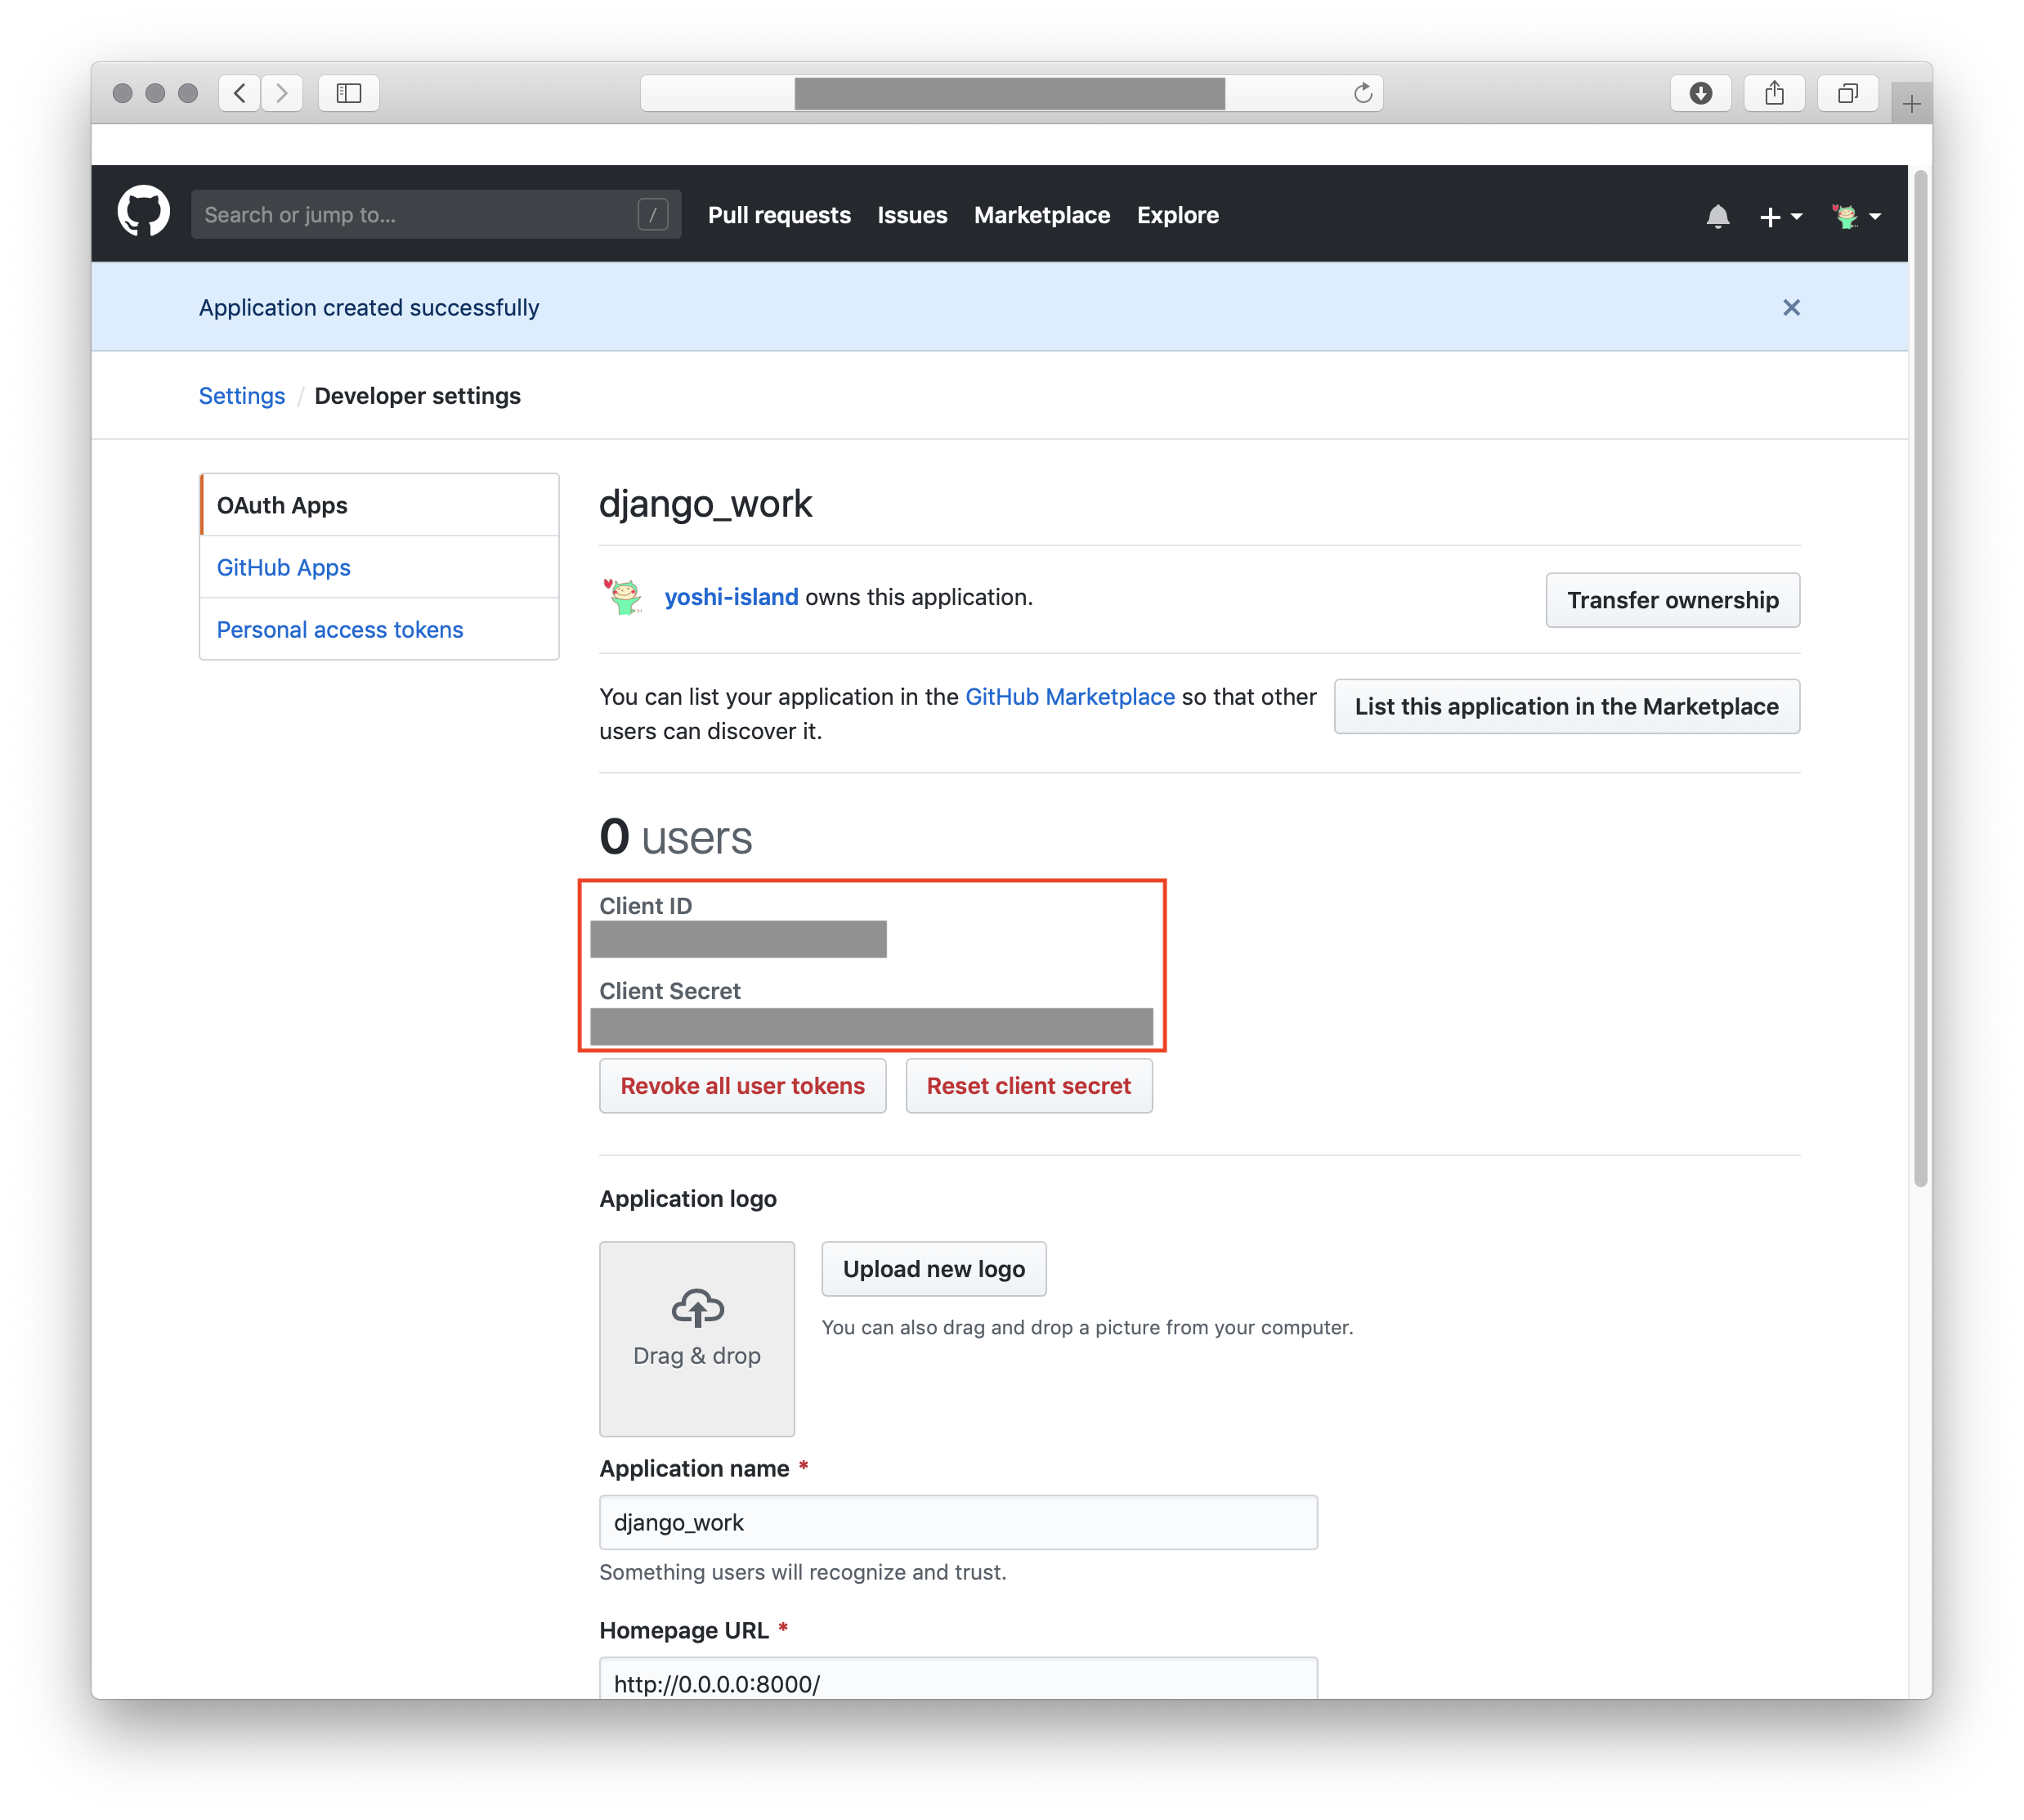Open Pull requests in the header
Image resolution: width=2024 pixels, height=1820 pixels.
779,215
